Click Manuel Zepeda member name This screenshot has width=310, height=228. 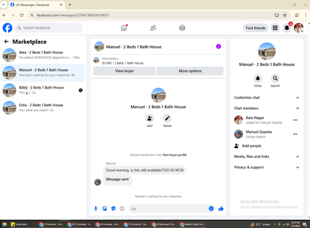(x=259, y=132)
